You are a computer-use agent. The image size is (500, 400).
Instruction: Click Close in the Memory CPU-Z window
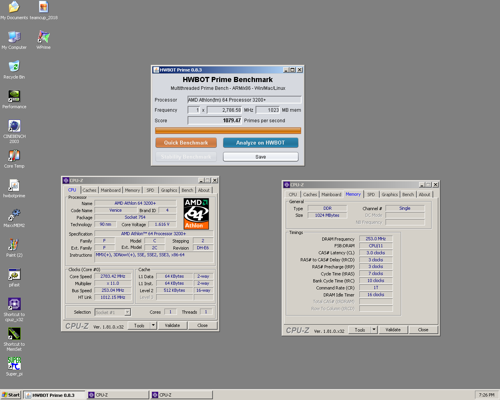pos(423,330)
